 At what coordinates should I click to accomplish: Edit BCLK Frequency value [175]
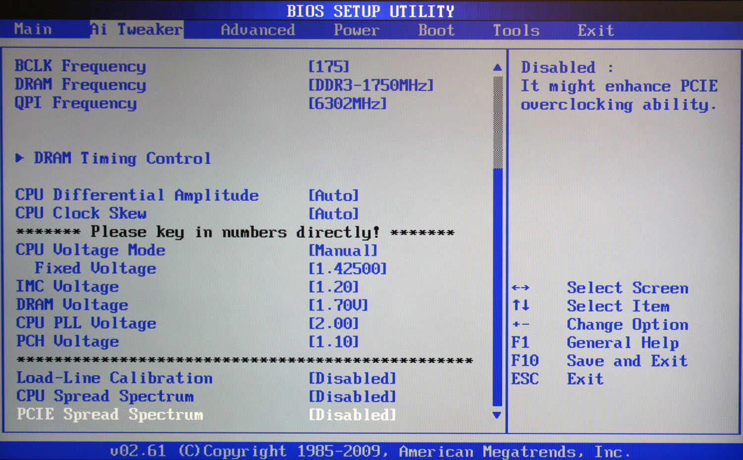[x=328, y=66]
